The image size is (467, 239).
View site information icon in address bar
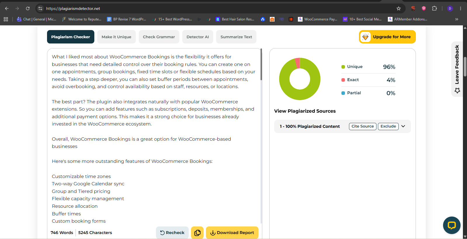pos(41,8)
